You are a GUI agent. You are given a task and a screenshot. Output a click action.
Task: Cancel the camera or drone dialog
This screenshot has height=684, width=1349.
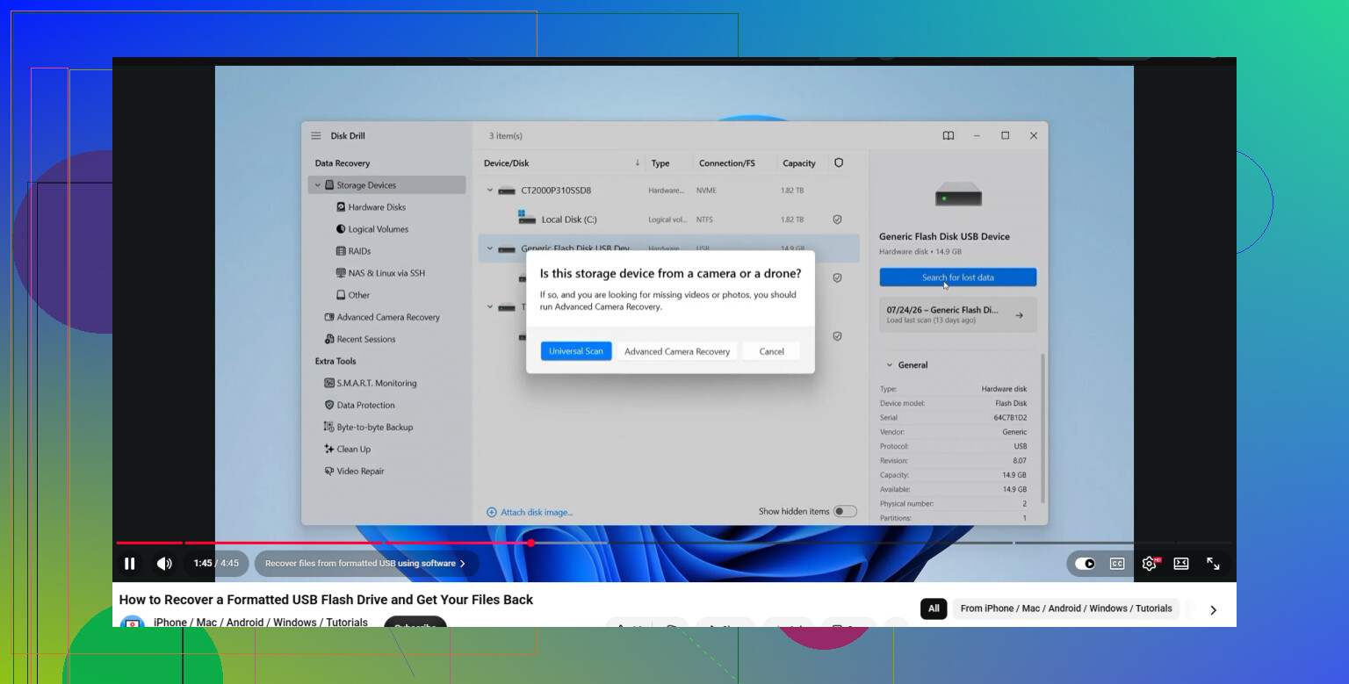pos(771,351)
